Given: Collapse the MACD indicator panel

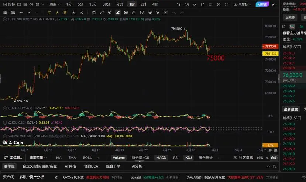Looking at the screenshot, I should pos(5,108).
